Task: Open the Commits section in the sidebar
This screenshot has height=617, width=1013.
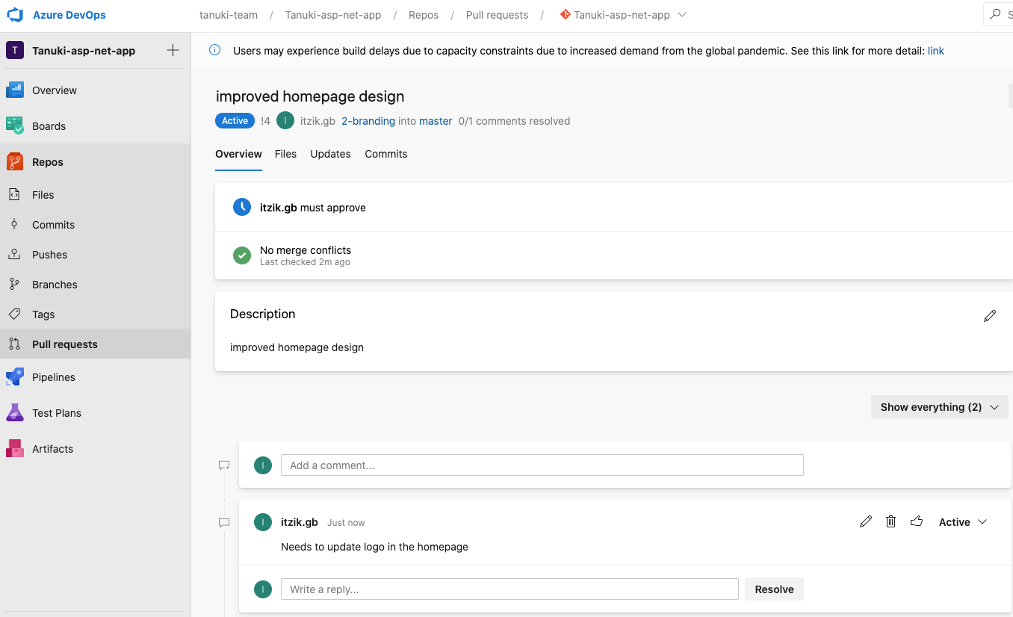Action: 55,224
